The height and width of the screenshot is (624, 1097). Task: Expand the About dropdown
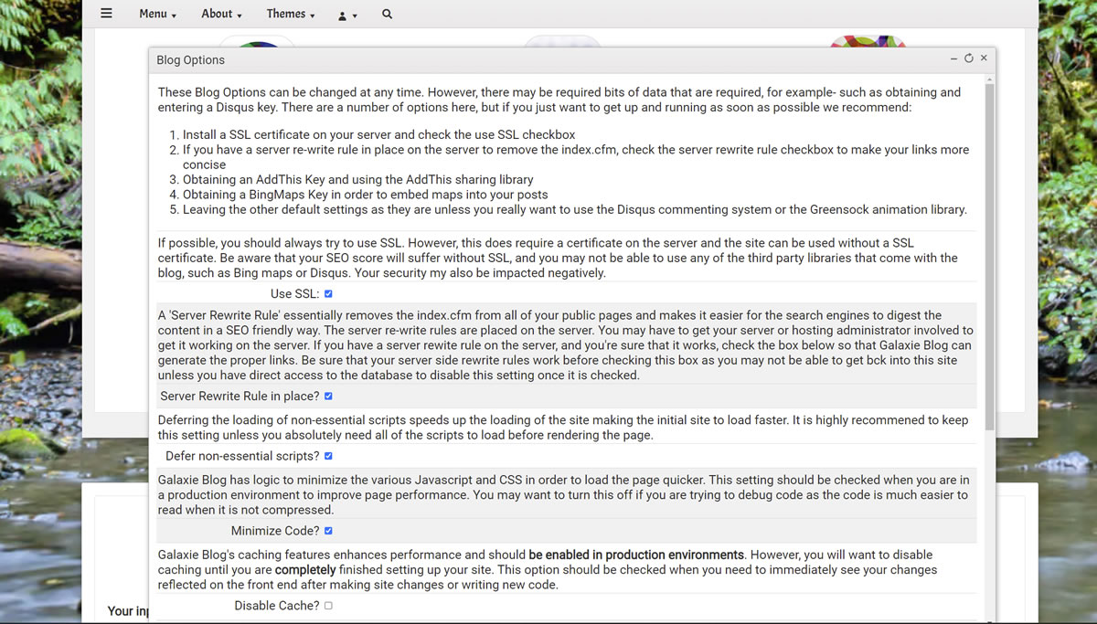221,14
